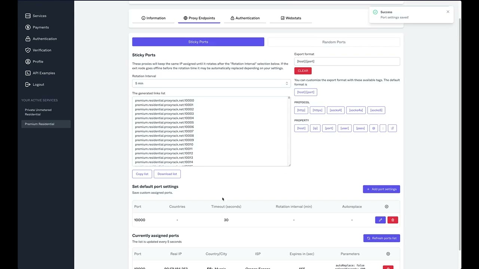Edit port 10000 settings pencil icon
This screenshot has width=479, height=269.
pos(380,220)
